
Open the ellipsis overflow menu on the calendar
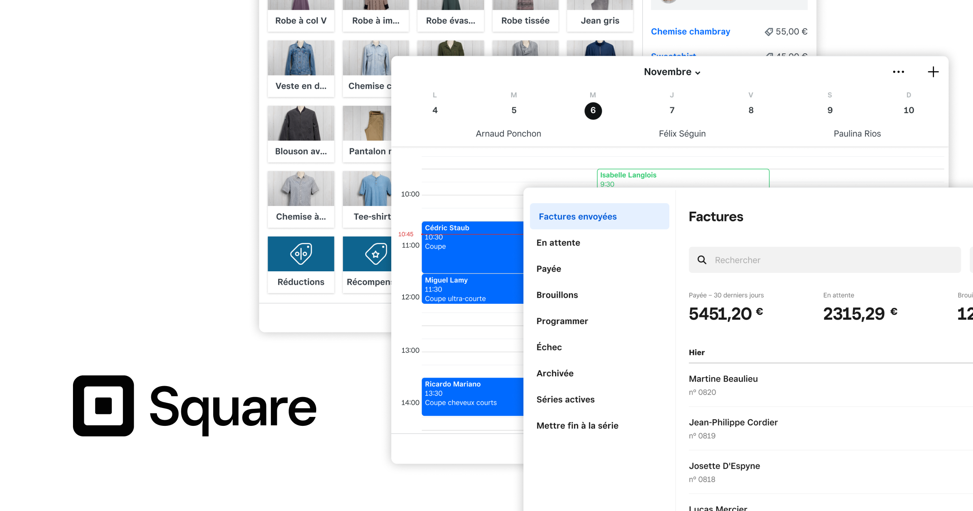point(898,72)
